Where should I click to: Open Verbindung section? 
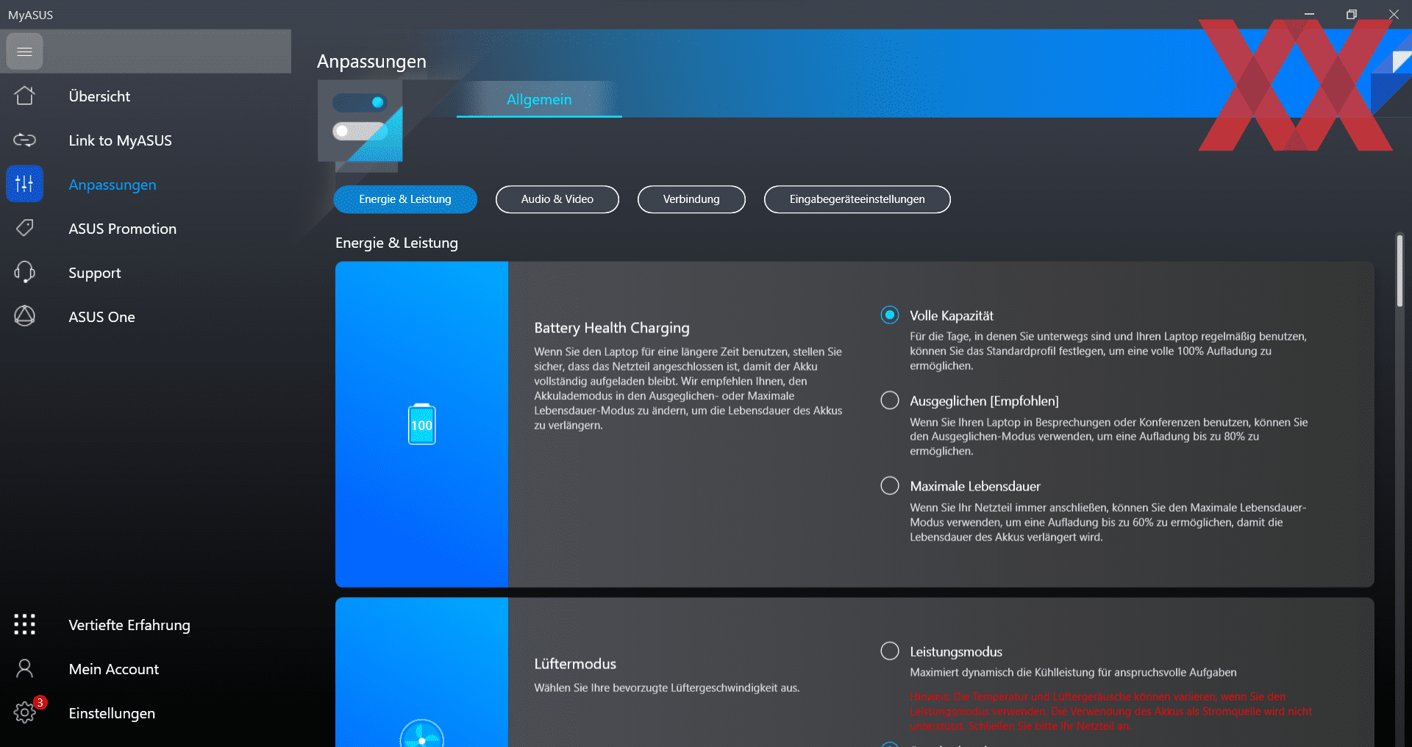tap(691, 199)
